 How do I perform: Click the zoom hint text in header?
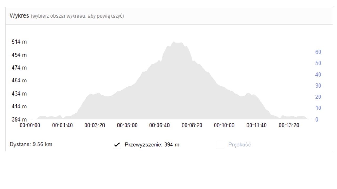click(x=77, y=16)
